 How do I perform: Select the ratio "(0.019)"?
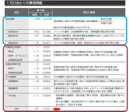(x=47, y=68)
